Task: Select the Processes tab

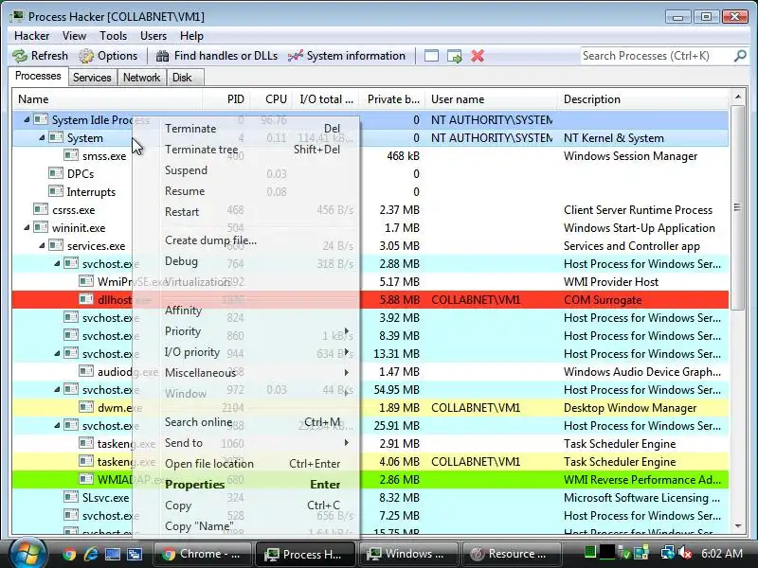Action: pyautogui.click(x=38, y=76)
